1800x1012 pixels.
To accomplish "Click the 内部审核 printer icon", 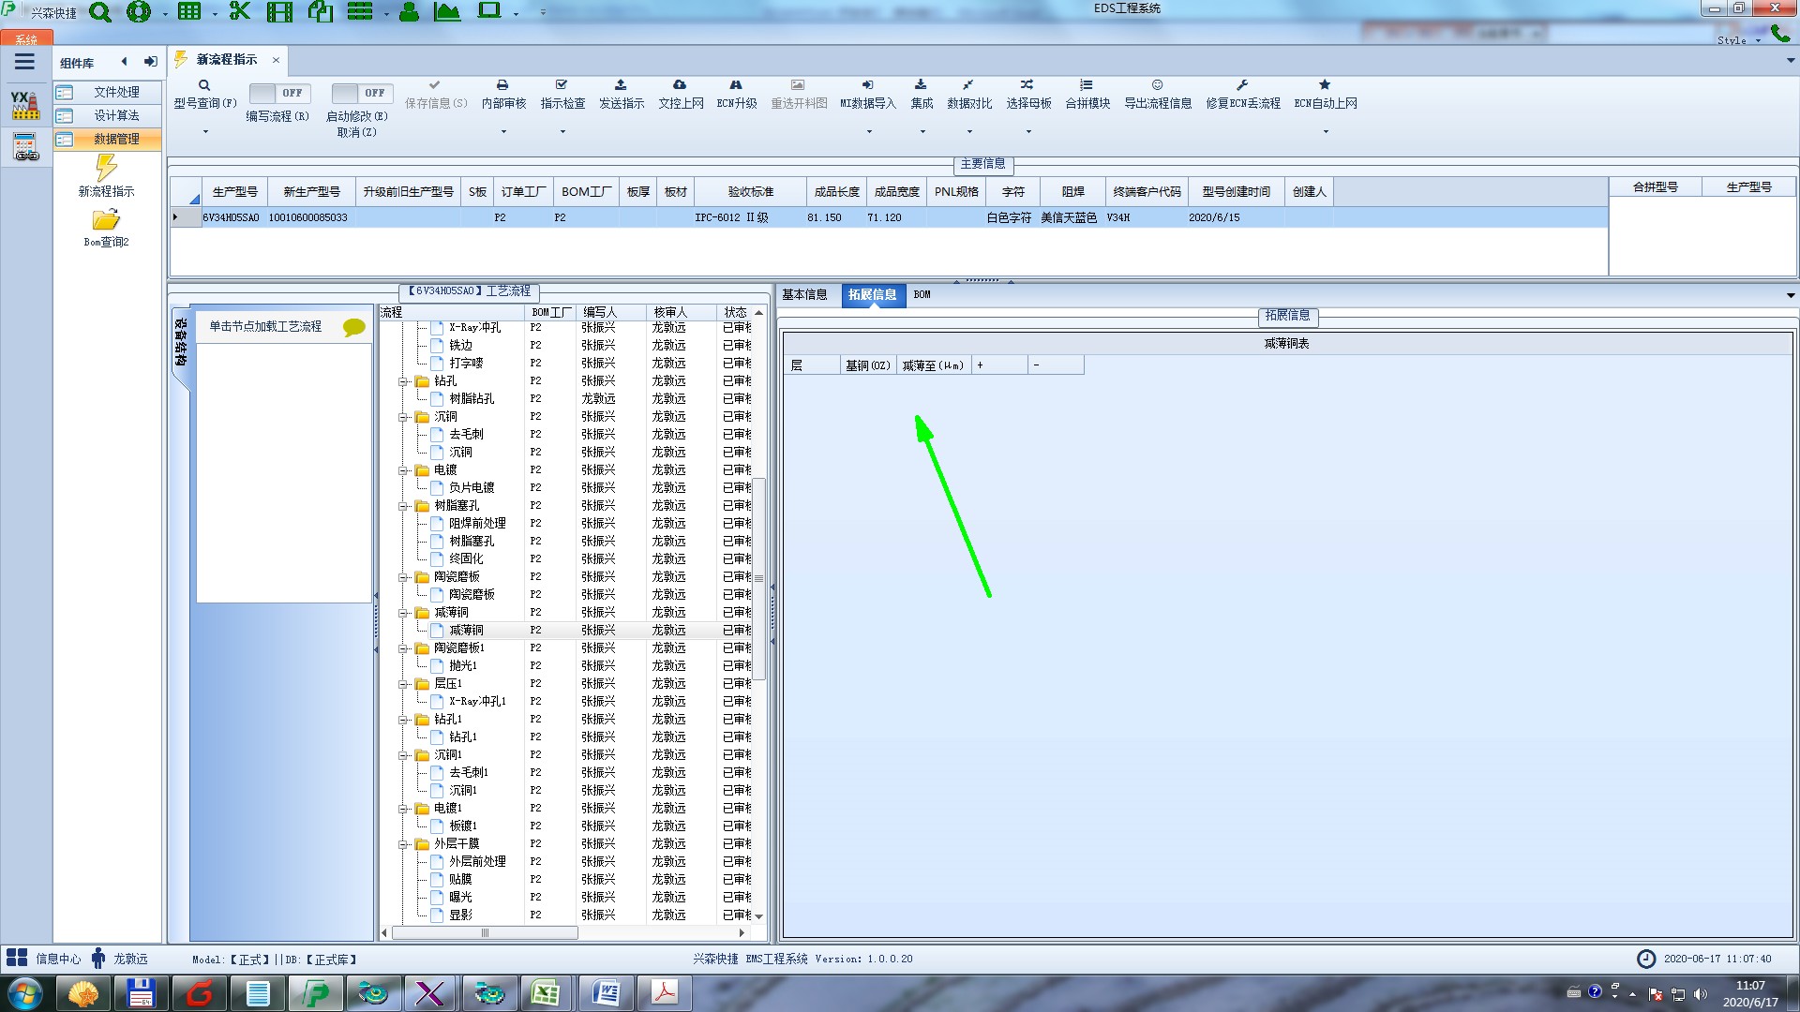I will tap(502, 85).
